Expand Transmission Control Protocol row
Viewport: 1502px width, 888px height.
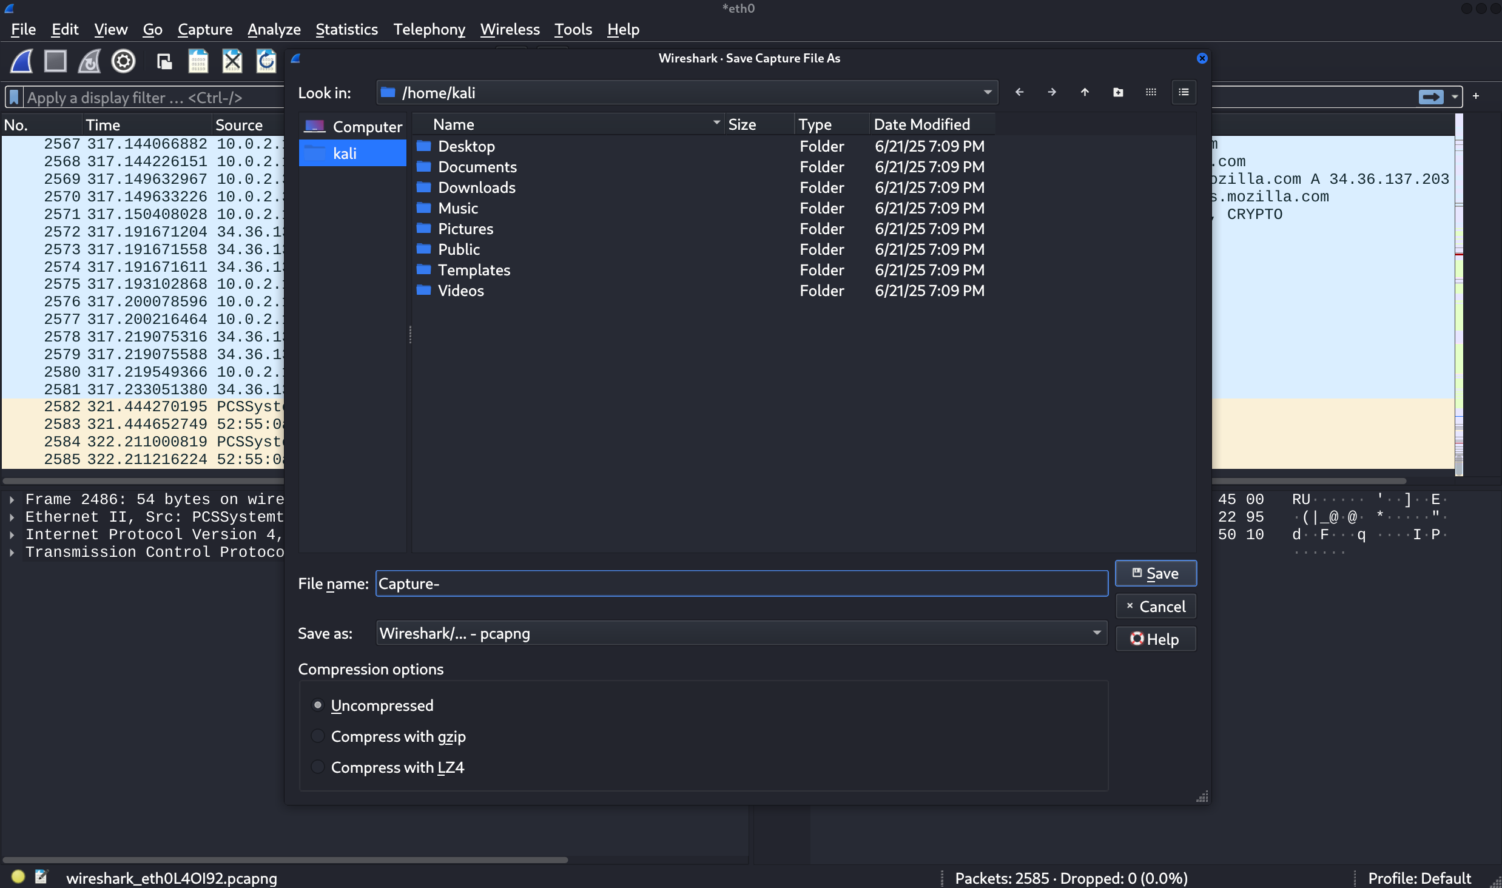(x=12, y=552)
